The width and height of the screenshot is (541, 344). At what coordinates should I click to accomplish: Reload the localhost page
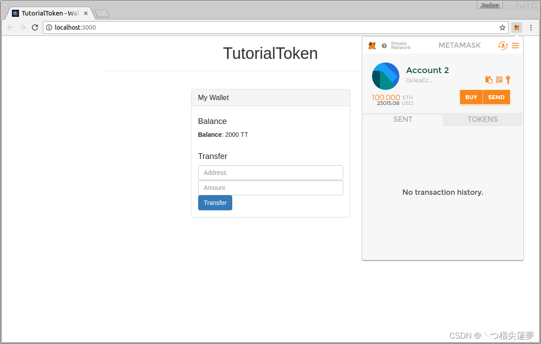pos(35,27)
